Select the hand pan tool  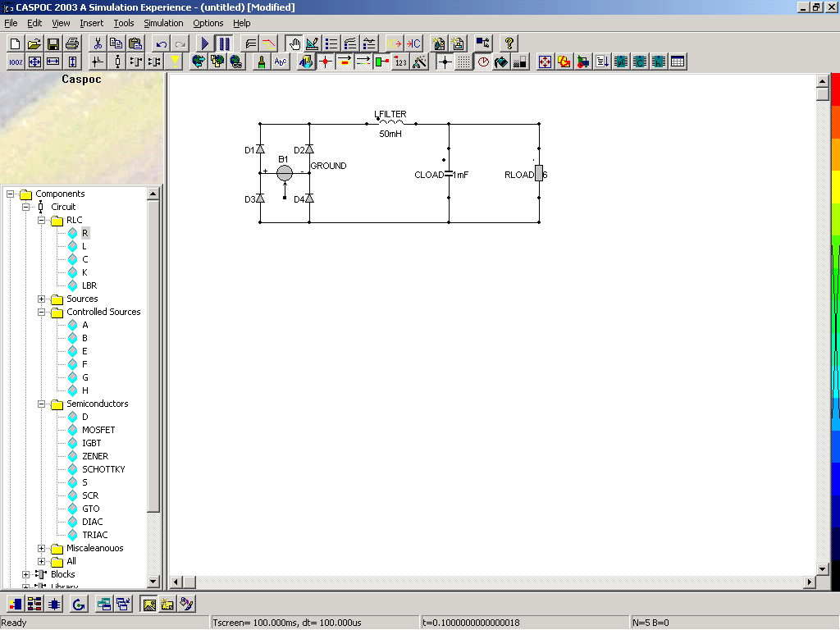(x=294, y=43)
